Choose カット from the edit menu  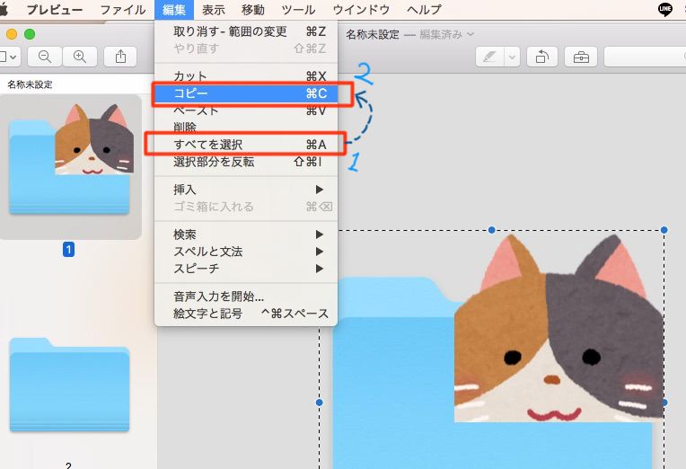[x=246, y=76]
